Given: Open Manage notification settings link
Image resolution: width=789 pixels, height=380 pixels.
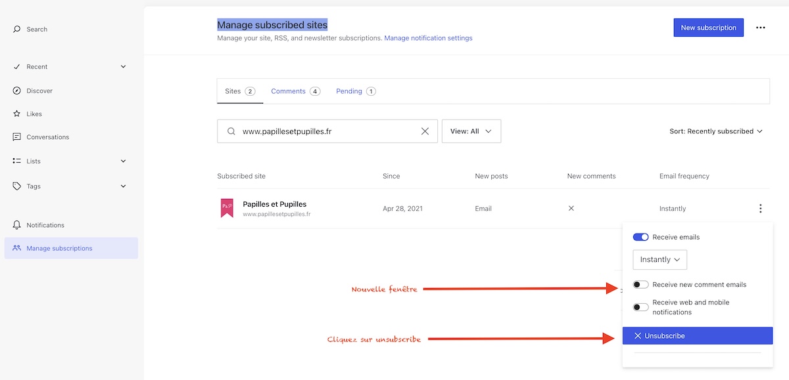Looking at the screenshot, I should pos(428,38).
